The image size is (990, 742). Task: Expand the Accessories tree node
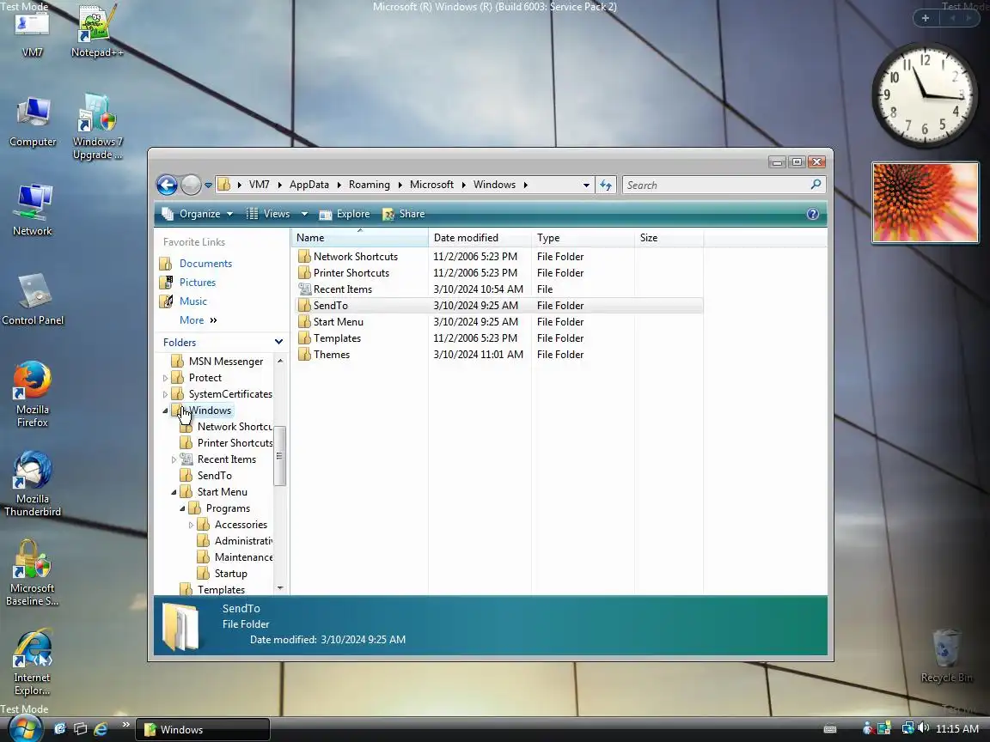coord(191,525)
